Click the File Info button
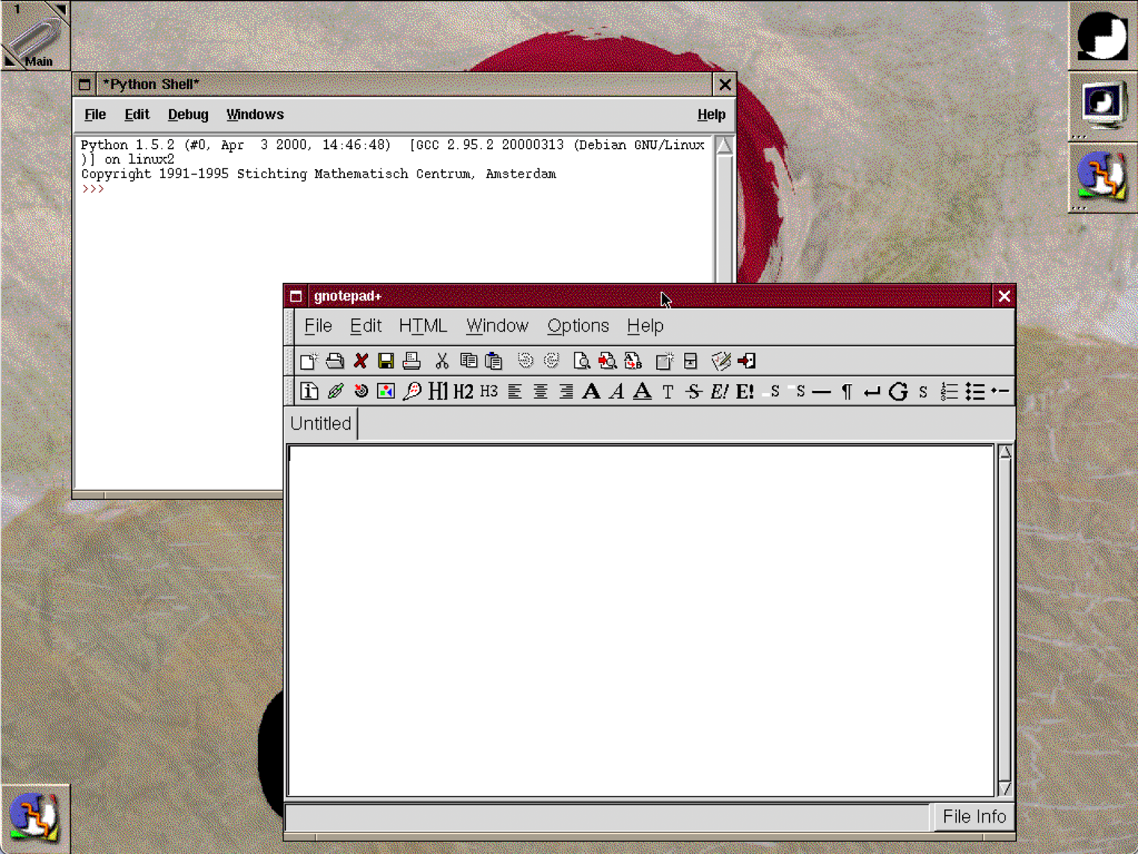Screen dimensions: 1138x854 coord(973,816)
